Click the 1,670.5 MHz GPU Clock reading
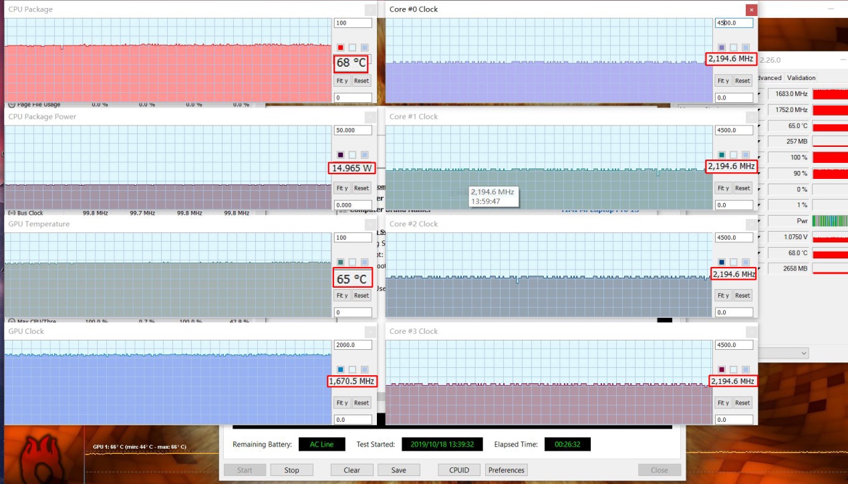The image size is (848, 484). pyautogui.click(x=351, y=381)
